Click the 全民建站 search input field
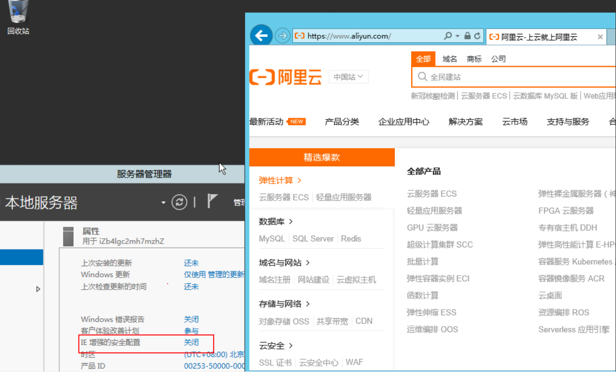The width and height of the screenshot is (616, 372). [x=514, y=77]
